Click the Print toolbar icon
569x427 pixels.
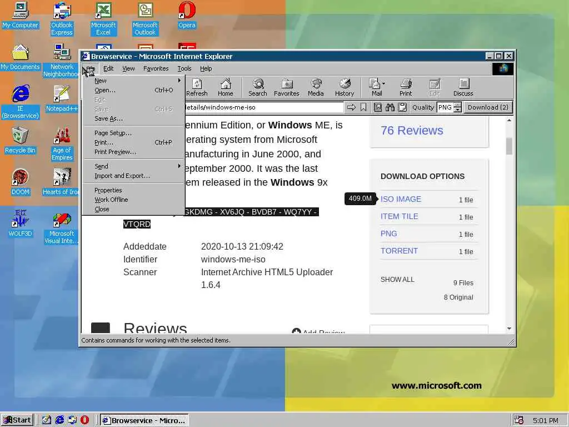coord(406,87)
